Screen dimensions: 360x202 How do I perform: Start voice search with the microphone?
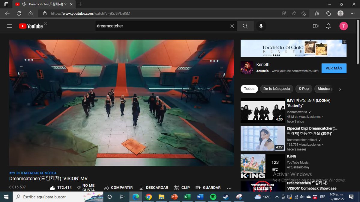coord(261,26)
